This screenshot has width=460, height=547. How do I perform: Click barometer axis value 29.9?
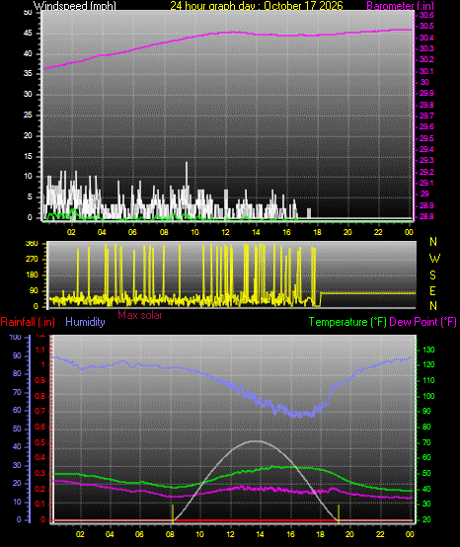(x=426, y=93)
